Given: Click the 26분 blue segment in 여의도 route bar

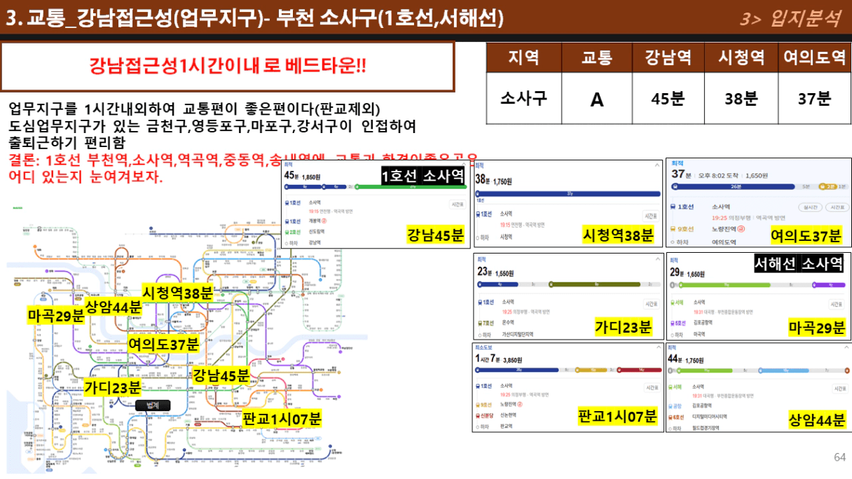Looking at the screenshot, I should tap(733, 186).
